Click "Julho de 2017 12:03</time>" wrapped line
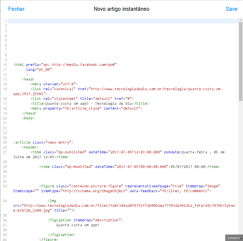The image size is (243, 241). tap(41, 157)
